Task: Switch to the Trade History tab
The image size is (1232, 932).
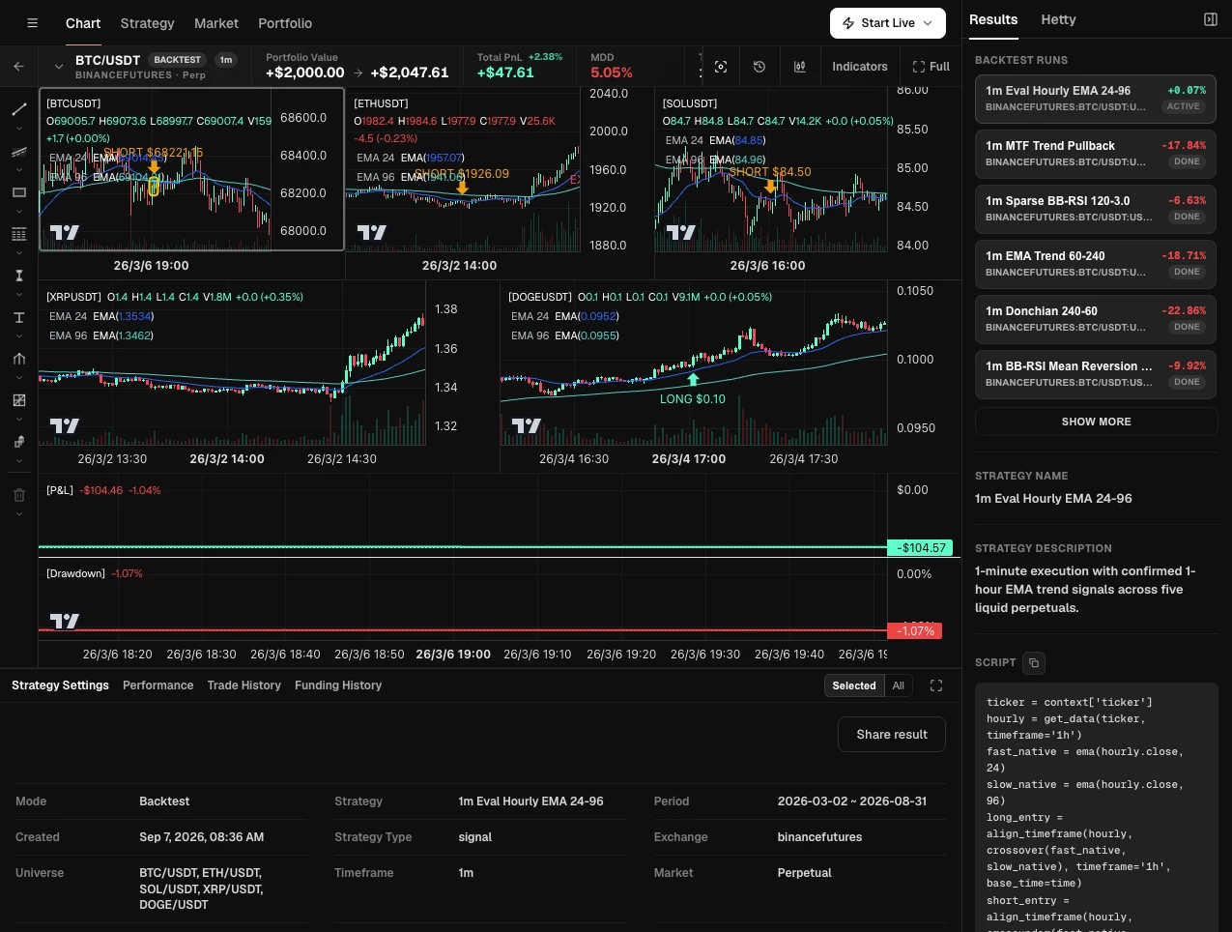Action: point(244,685)
